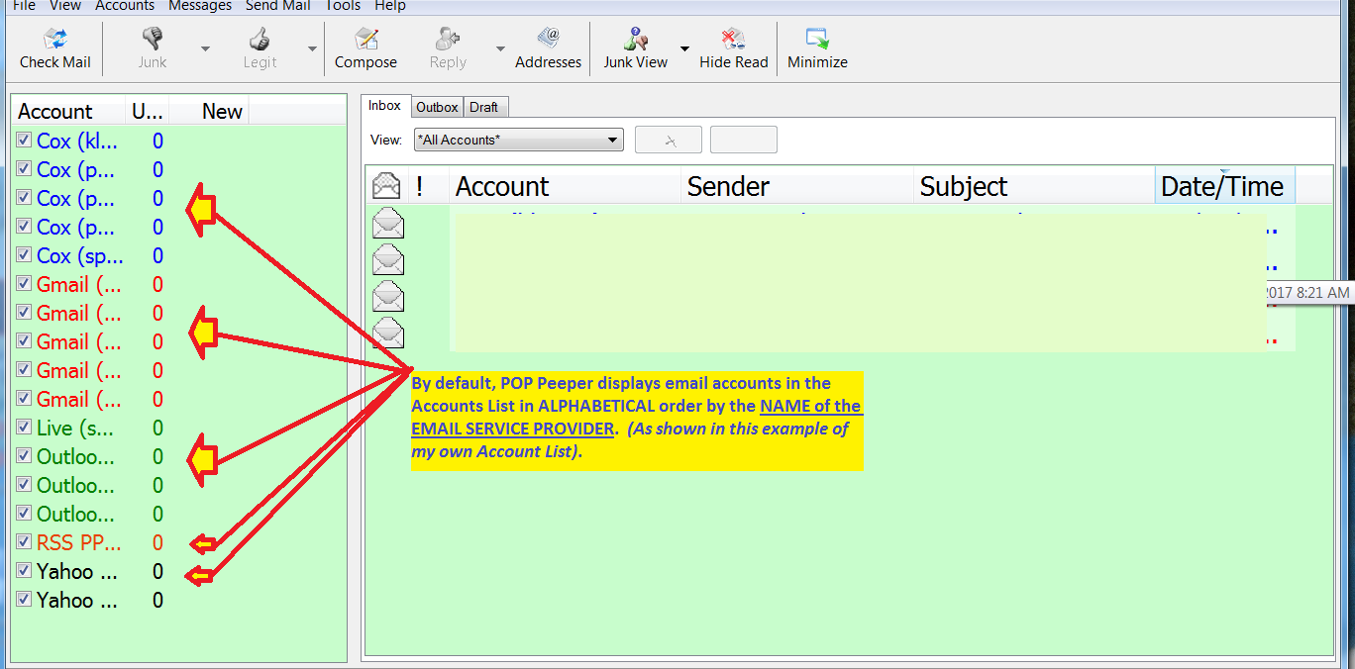
Task: Switch to the Inbox tab
Action: (x=385, y=106)
